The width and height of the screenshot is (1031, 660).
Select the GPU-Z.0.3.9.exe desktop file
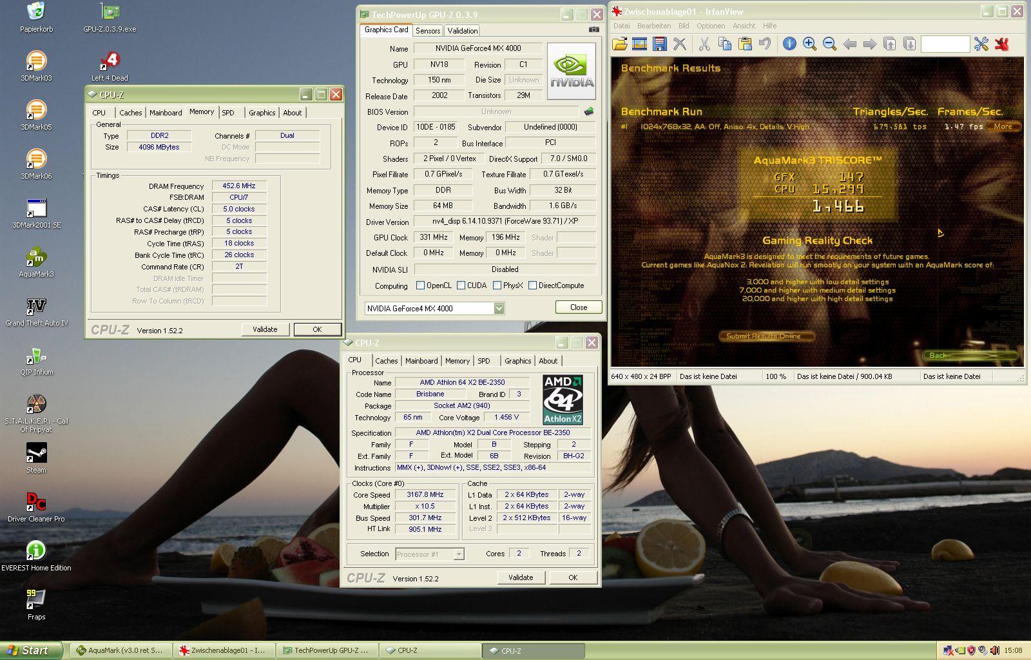coord(110,17)
